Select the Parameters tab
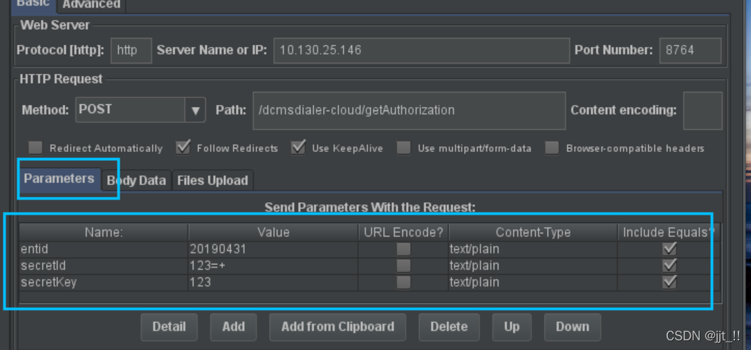Image resolution: width=751 pixels, height=350 pixels. tap(59, 179)
